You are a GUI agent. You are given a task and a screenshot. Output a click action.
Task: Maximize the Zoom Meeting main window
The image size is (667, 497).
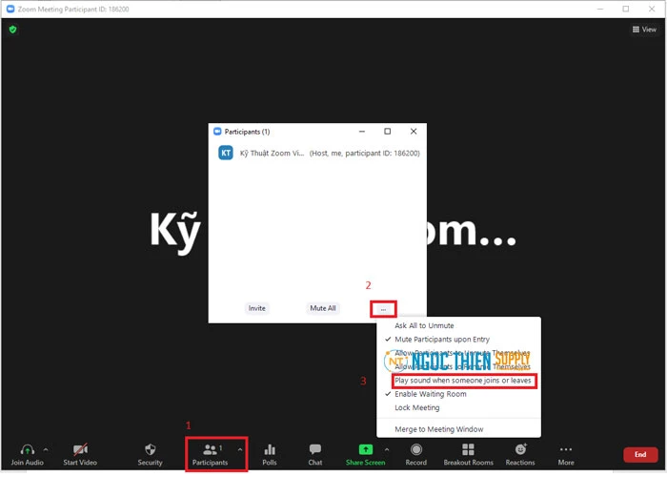(x=626, y=9)
